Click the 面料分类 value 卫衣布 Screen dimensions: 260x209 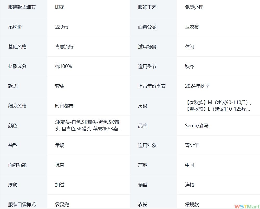tap(192, 27)
